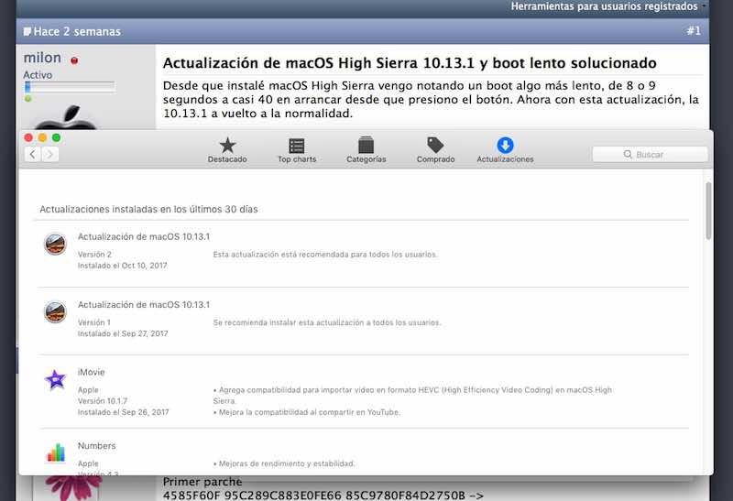Click the search magnifier icon in Buscar
Image resolution: width=733 pixels, height=501 pixels.
pyautogui.click(x=628, y=154)
